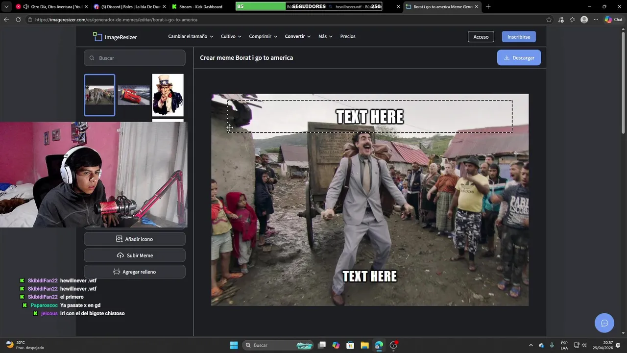Open the network and volume quick settings

click(x=580, y=345)
